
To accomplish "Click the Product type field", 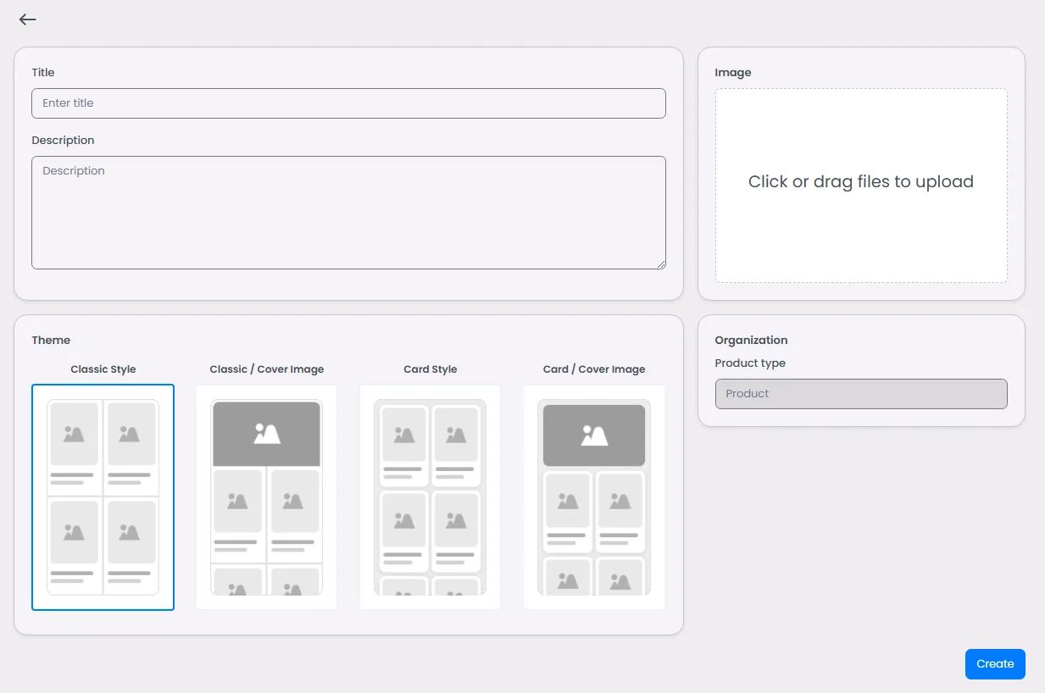I will (x=861, y=394).
